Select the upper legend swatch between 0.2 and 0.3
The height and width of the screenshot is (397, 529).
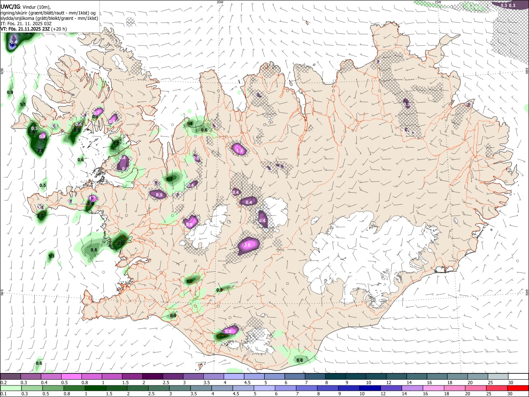click(x=10, y=376)
